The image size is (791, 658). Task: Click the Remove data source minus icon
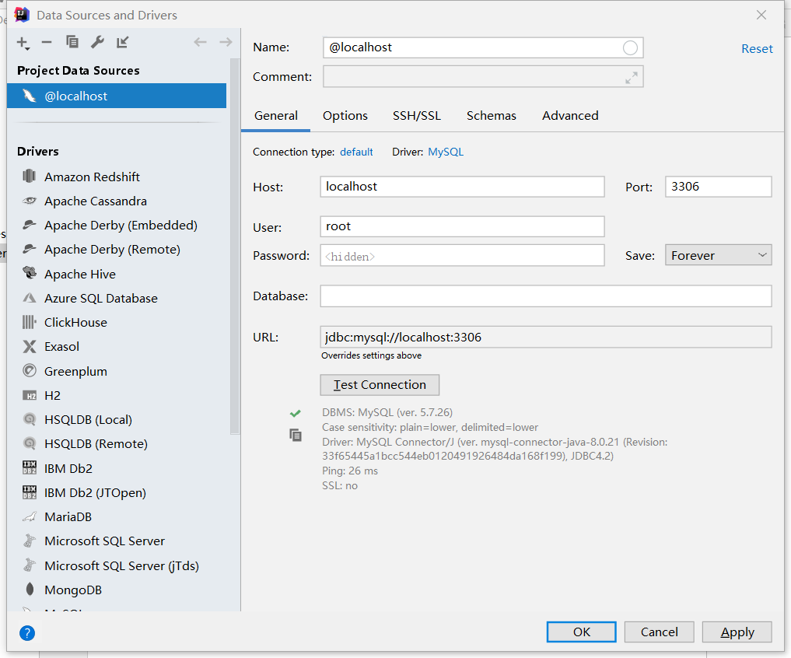(47, 43)
